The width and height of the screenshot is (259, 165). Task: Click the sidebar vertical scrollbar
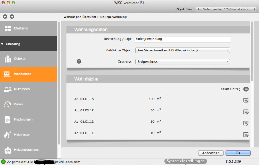pos(59,83)
